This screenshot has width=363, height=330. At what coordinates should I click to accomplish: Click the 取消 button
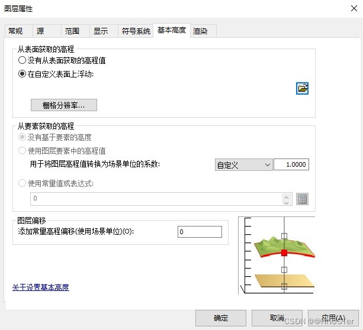click(x=277, y=318)
